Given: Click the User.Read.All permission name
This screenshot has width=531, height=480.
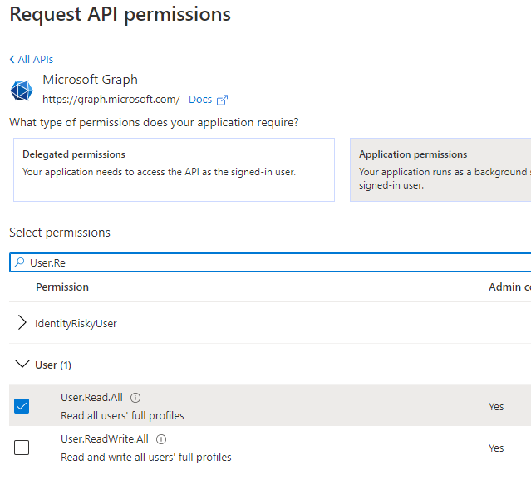Looking at the screenshot, I should pos(91,398).
